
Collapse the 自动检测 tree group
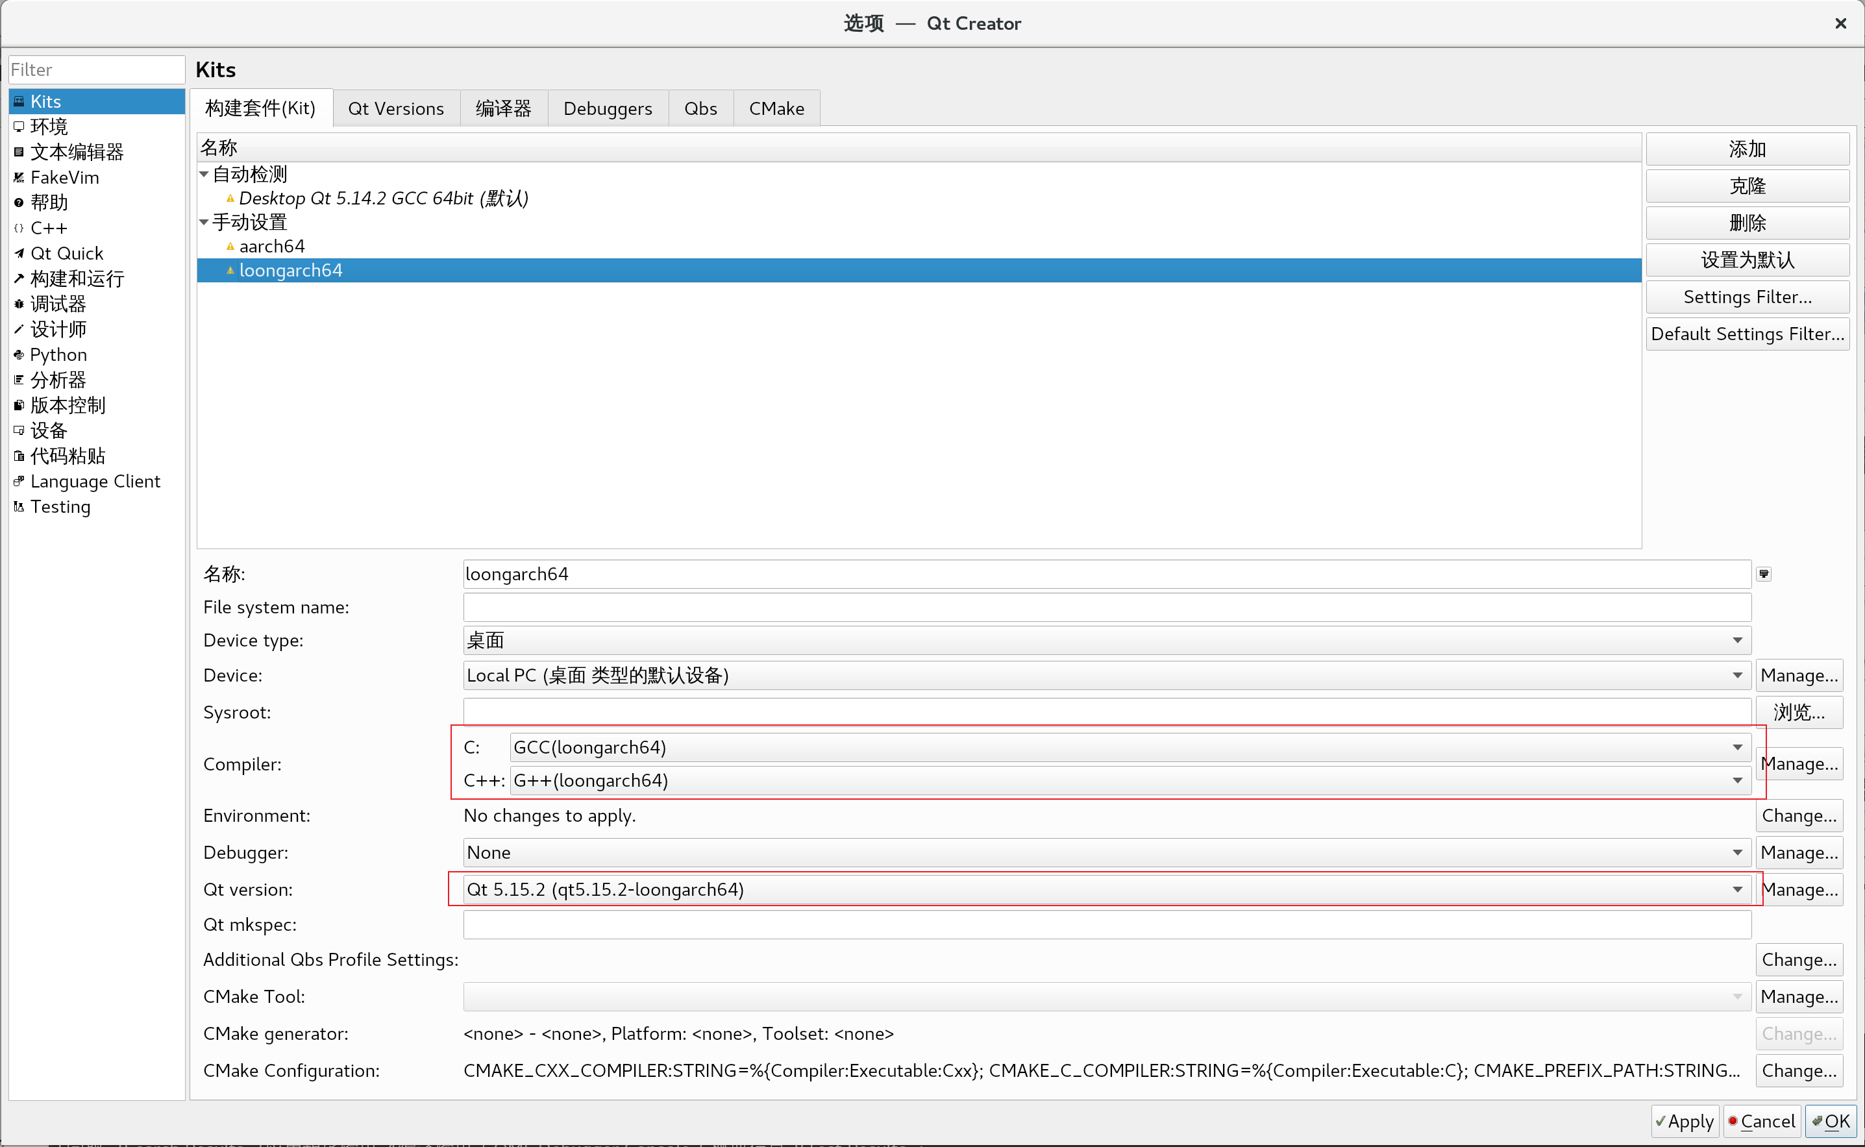[x=203, y=174]
